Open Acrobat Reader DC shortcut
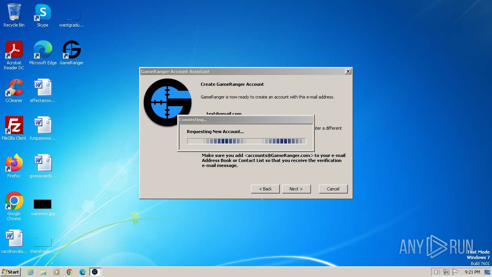This screenshot has height=277, width=492. [14, 55]
